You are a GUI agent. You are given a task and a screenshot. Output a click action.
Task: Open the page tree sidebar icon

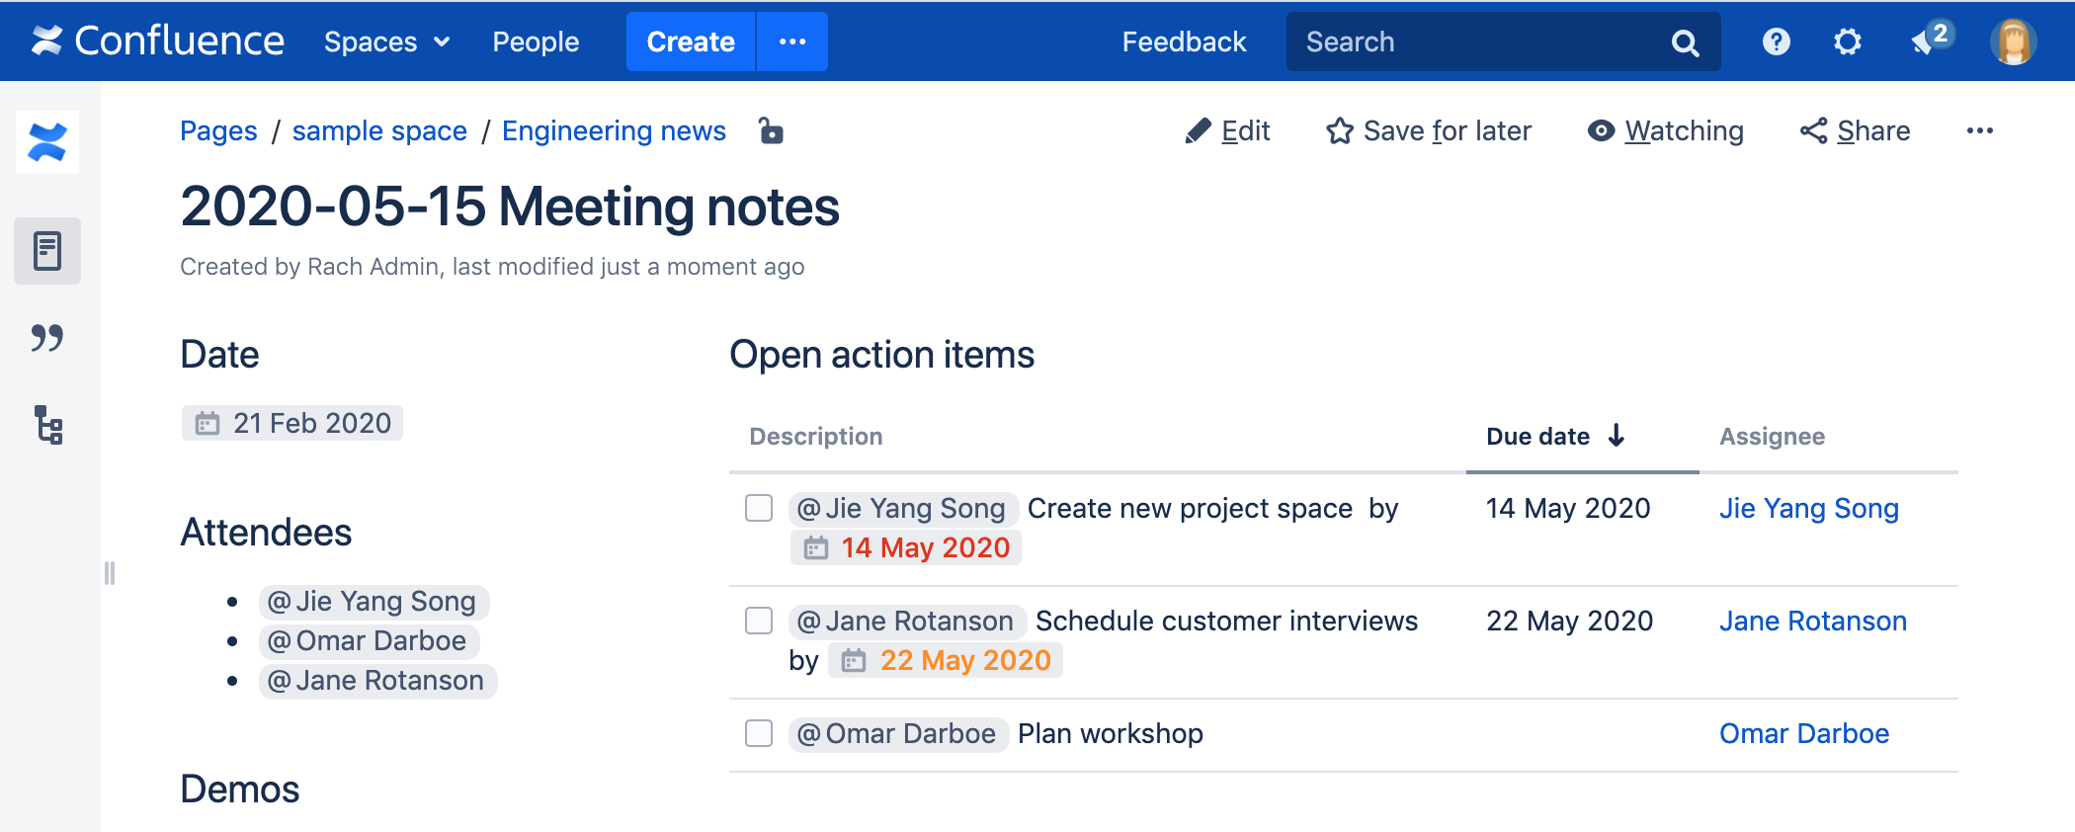point(47,425)
